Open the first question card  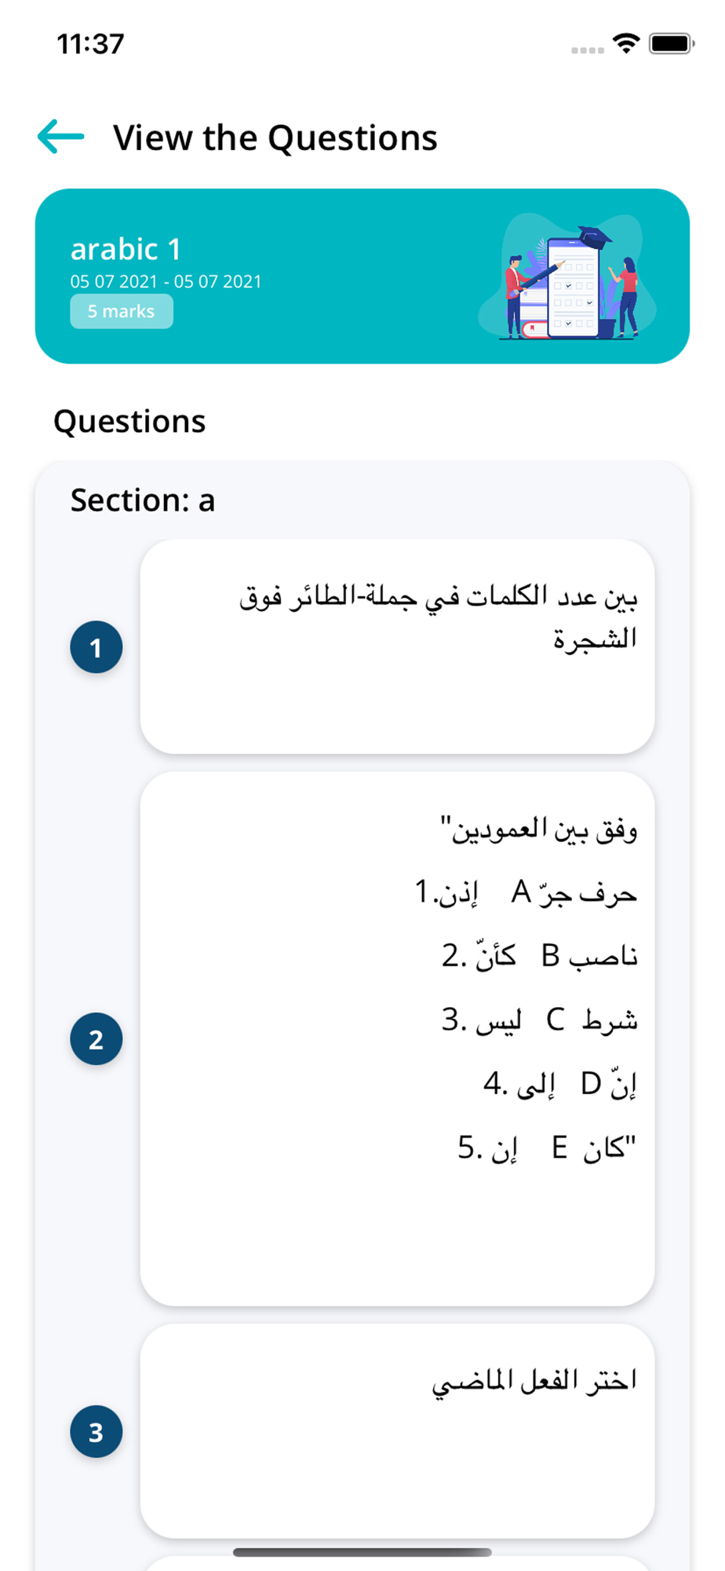397,646
